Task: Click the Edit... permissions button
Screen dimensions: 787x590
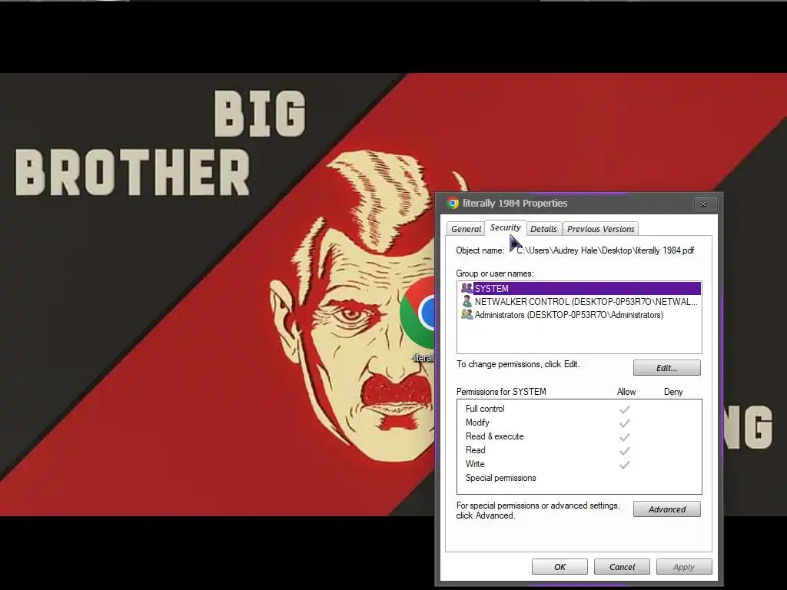Action: coord(666,368)
